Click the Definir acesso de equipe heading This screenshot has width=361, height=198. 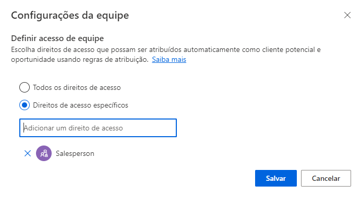[57, 38]
